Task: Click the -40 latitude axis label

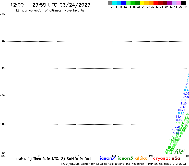Action: 2,153
